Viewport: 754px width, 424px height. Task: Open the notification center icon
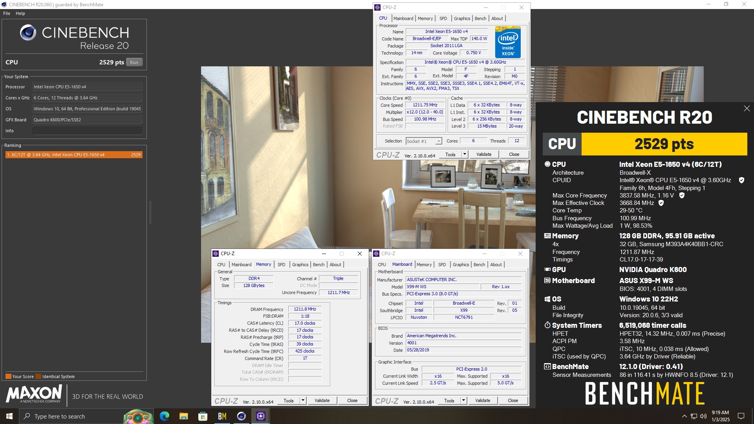(741, 416)
